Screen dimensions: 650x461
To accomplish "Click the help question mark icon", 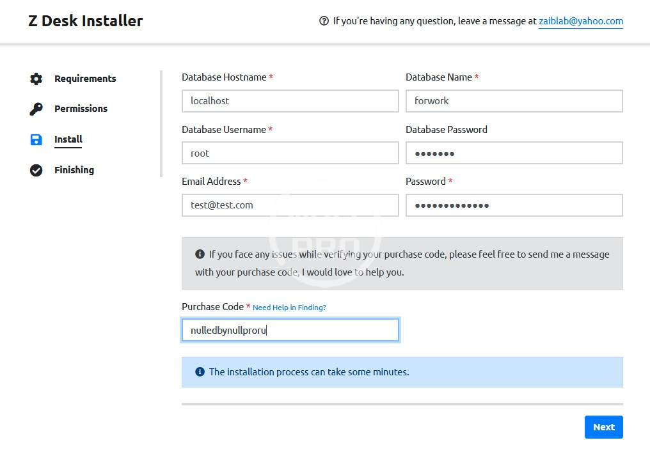I will [x=324, y=21].
